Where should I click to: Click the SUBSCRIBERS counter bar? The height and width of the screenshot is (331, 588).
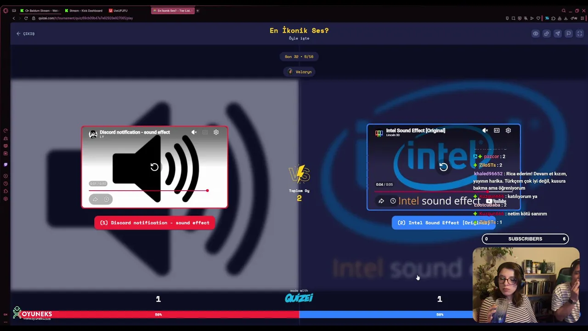[x=525, y=239]
